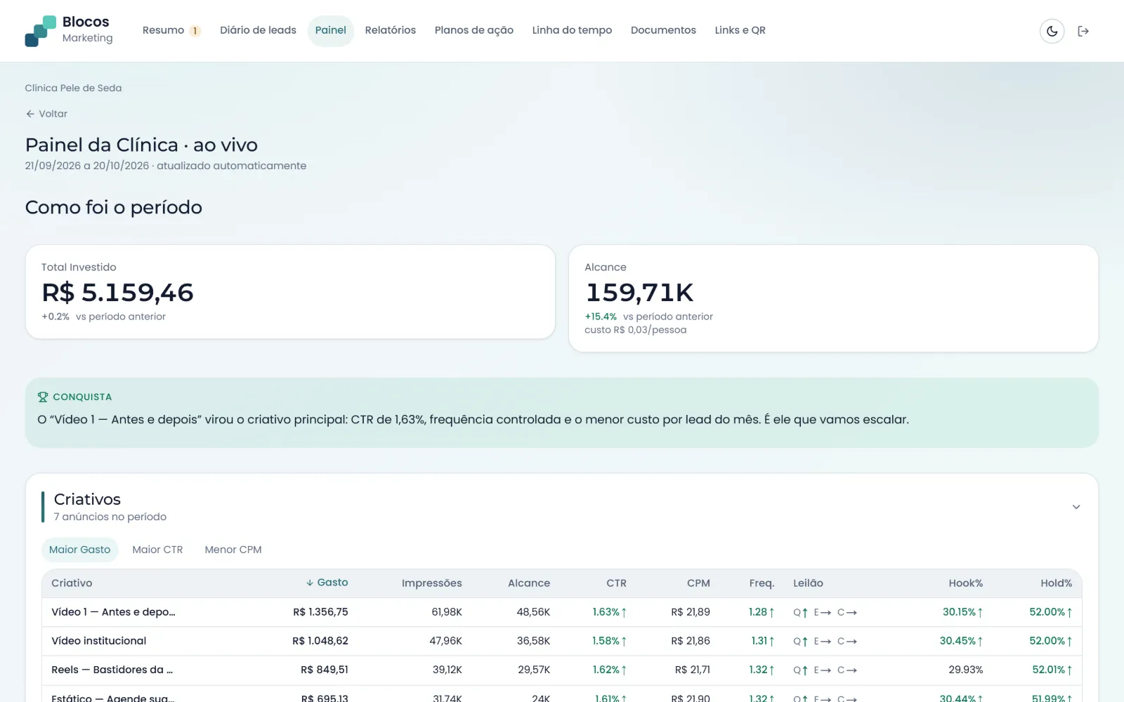1124x702 pixels.
Task: Click the Leilão column header
Action: [808, 583]
